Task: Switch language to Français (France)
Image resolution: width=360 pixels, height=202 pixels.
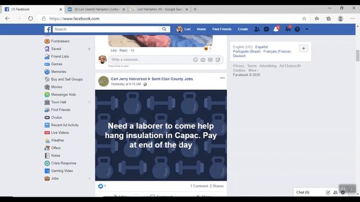Action: (277, 52)
